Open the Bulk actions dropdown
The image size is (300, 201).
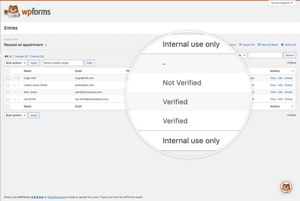tap(15, 63)
